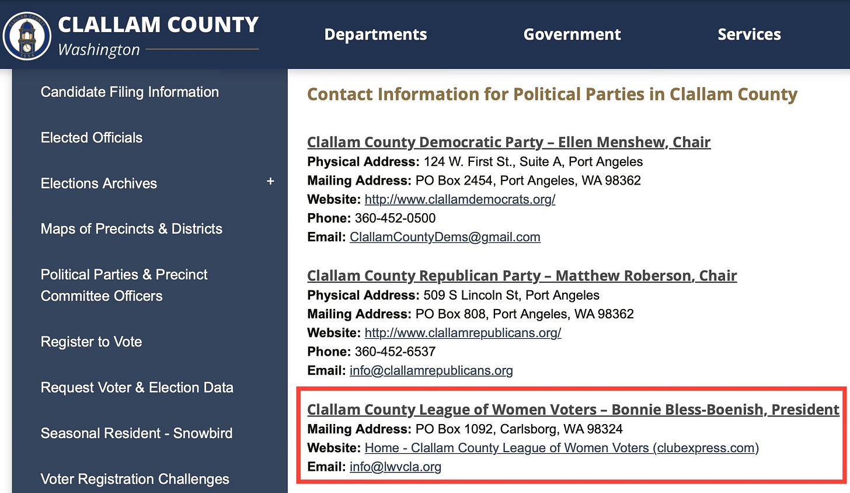Viewport: 850px width, 493px height.
Task: Visit the clallamdemocrats.org website link
Action: (x=460, y=199)
